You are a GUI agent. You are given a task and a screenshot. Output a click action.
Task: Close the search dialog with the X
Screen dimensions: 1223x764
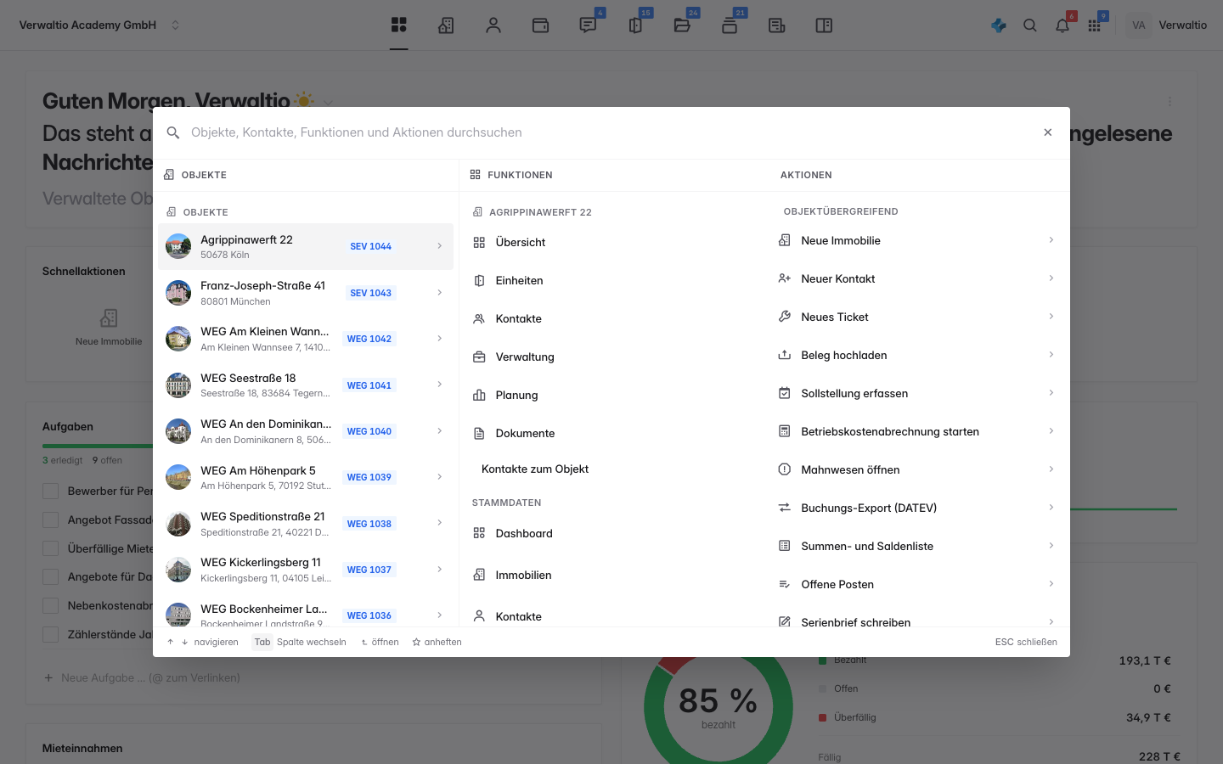tap(1048, 132)
